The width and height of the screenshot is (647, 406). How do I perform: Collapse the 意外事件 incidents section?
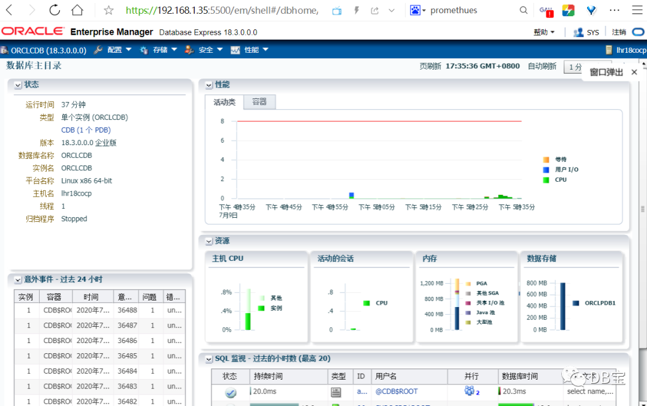[x=18, y=280]
